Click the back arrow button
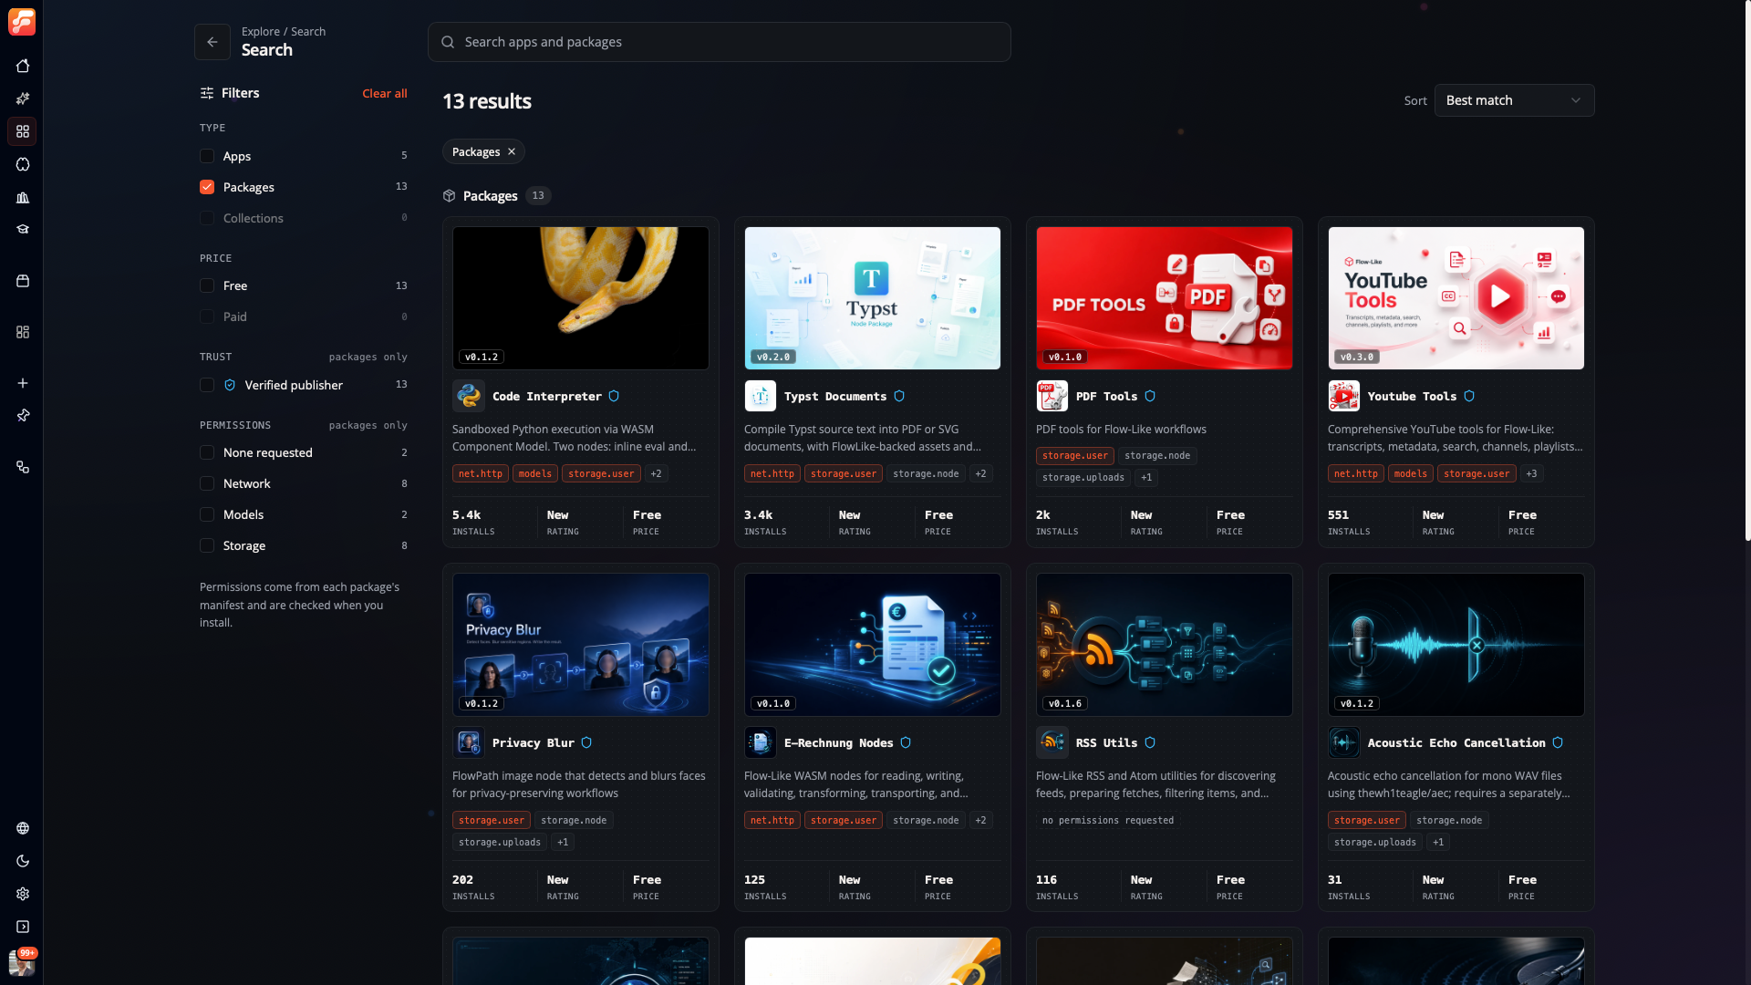 pyautogui.click(x=212, y=42)
